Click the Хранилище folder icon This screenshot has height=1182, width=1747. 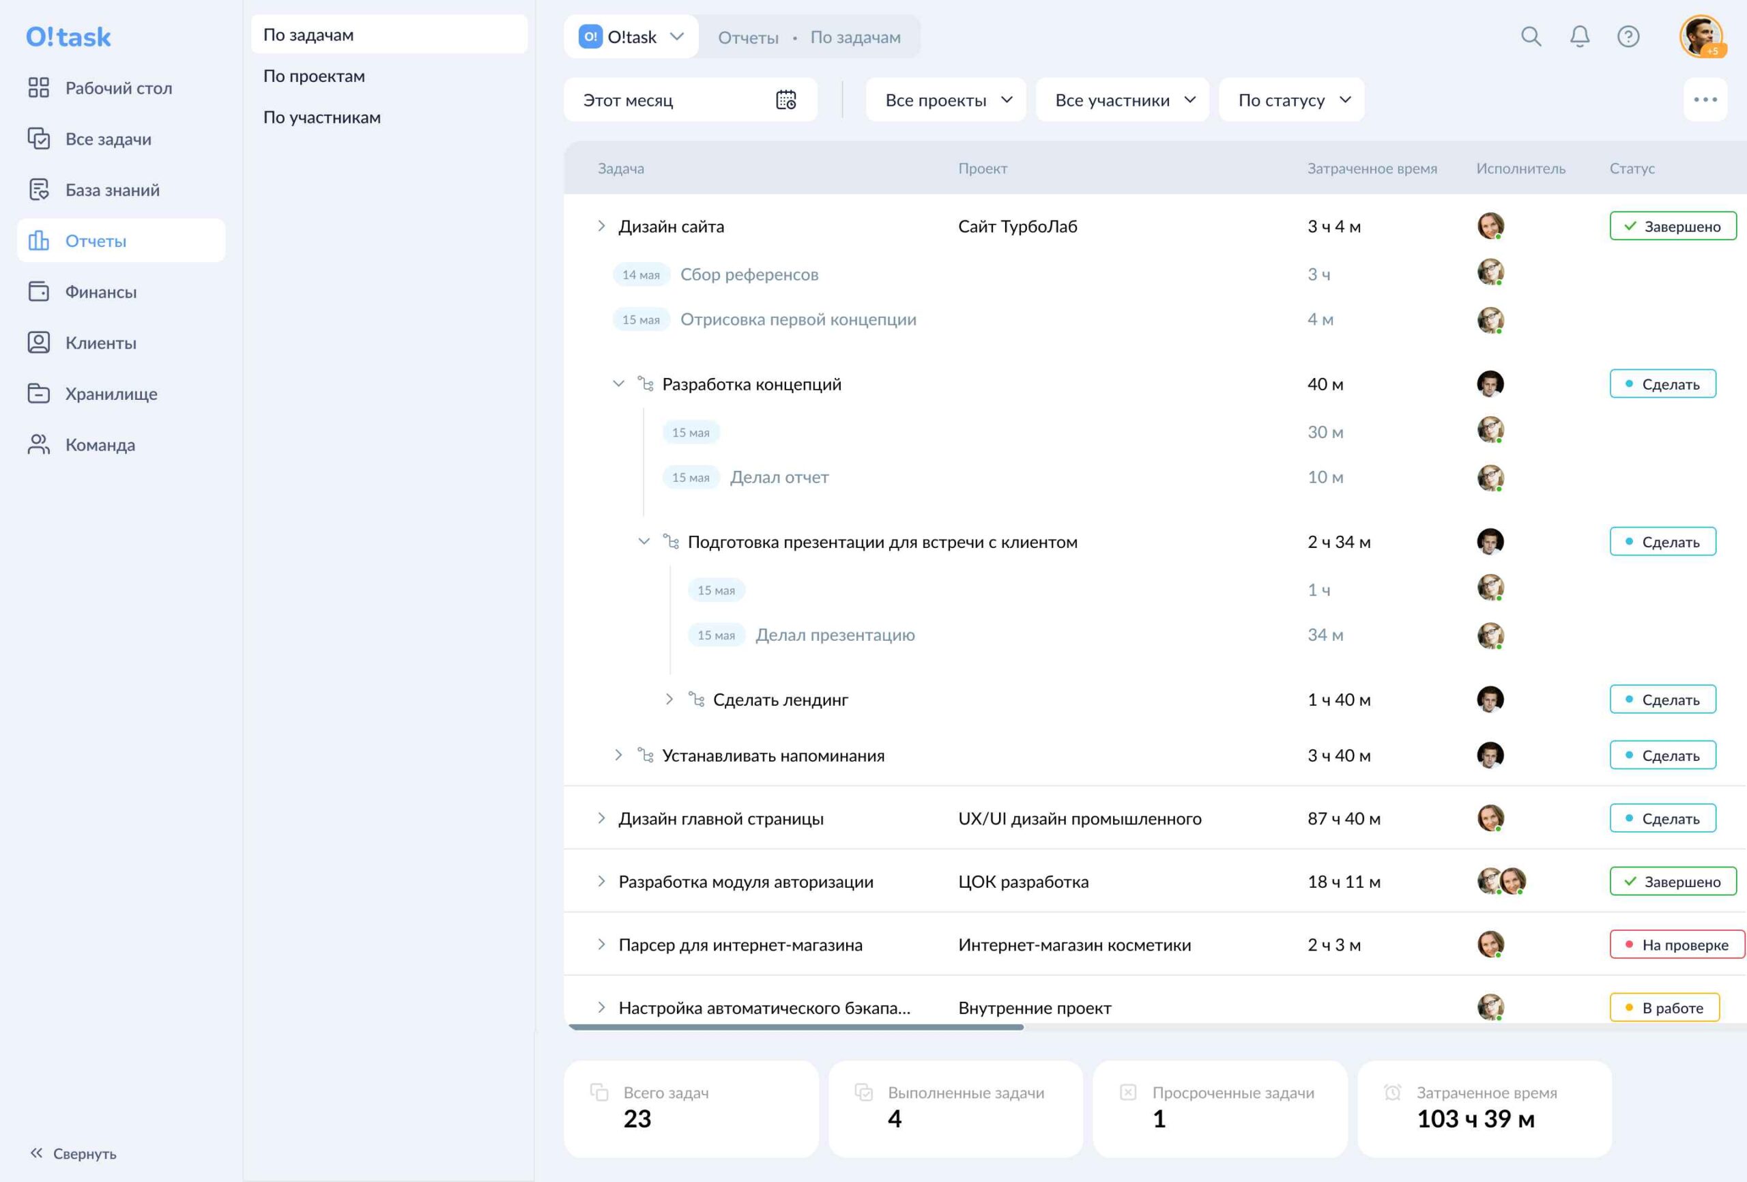[x=38, y=393]
